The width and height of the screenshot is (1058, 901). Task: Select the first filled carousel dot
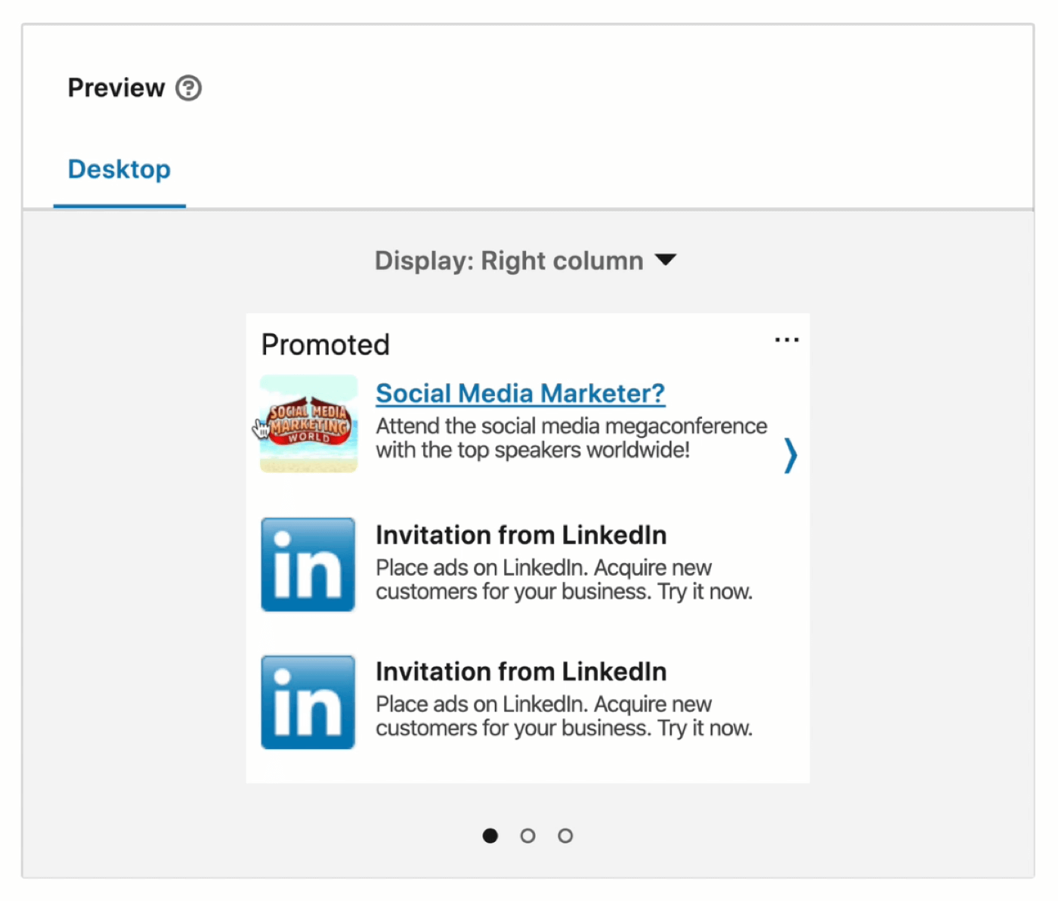pyautogui.click(x=490, y=835)
